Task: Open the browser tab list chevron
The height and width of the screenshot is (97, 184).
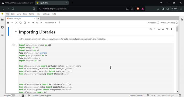Action: [161, 3]
